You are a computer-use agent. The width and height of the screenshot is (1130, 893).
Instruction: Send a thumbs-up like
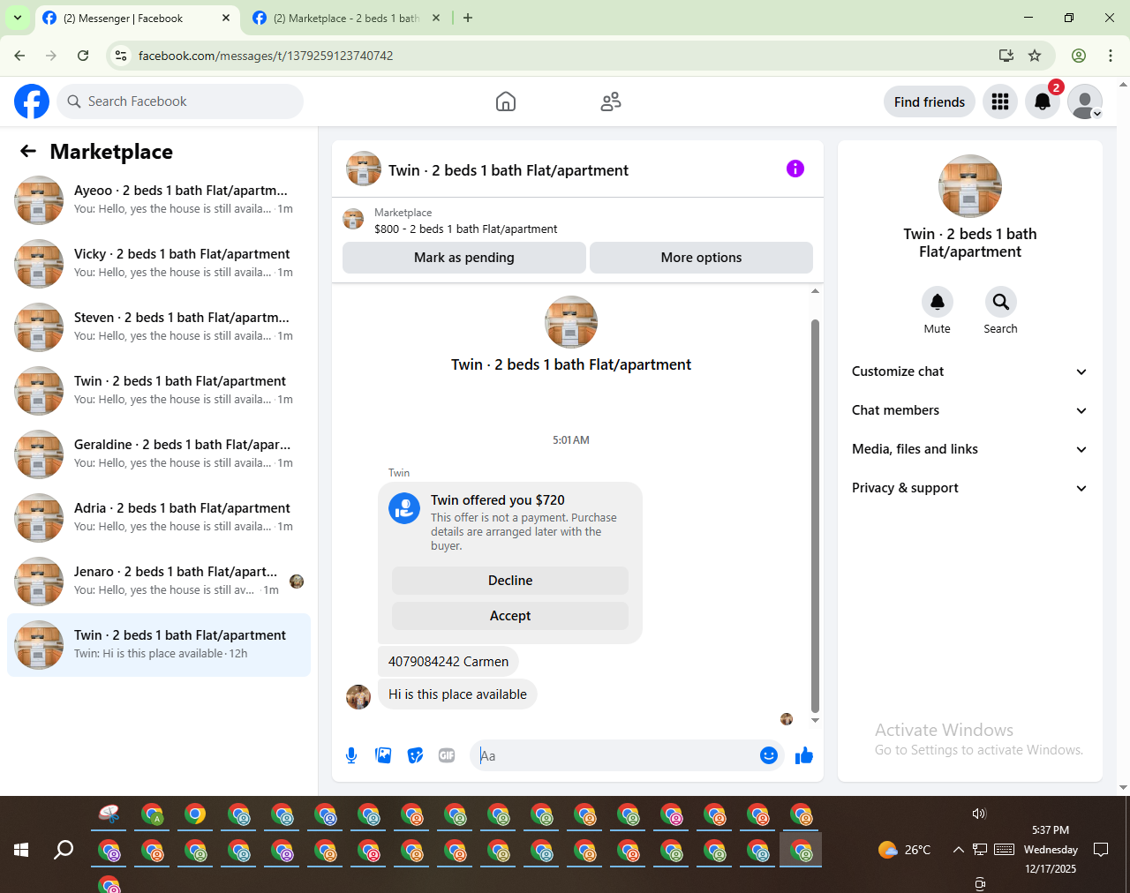(x=804, y=755)
